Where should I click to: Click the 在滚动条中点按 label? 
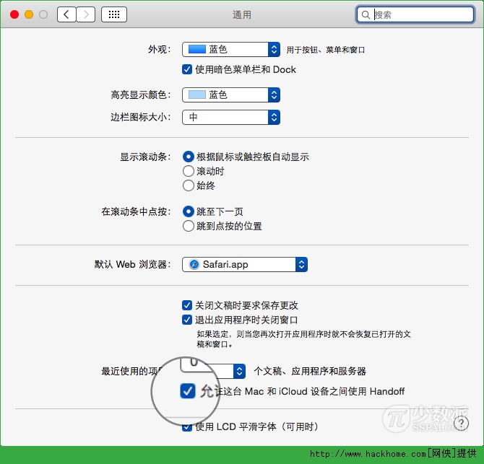point(136,211)
